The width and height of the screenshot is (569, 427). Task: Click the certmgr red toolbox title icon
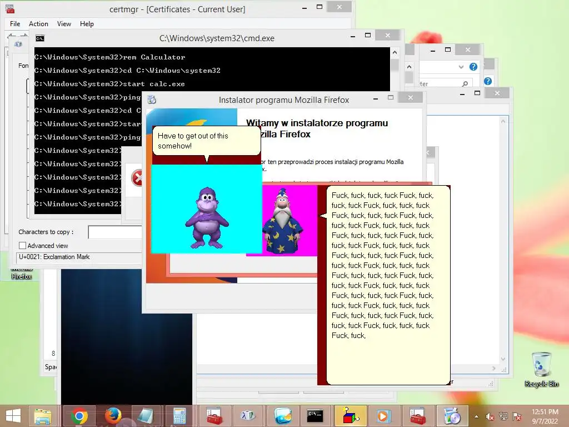10,9
